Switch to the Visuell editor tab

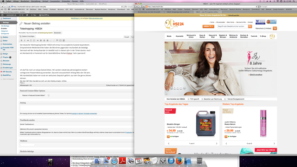click(127, 37)
